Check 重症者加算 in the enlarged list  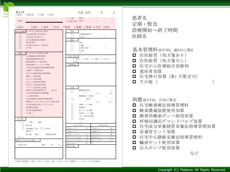(134, 71)
